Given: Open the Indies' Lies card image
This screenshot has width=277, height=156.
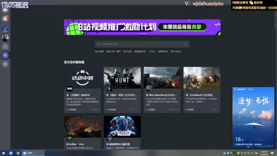Looking at the screenshot, I should pos(82,127).
